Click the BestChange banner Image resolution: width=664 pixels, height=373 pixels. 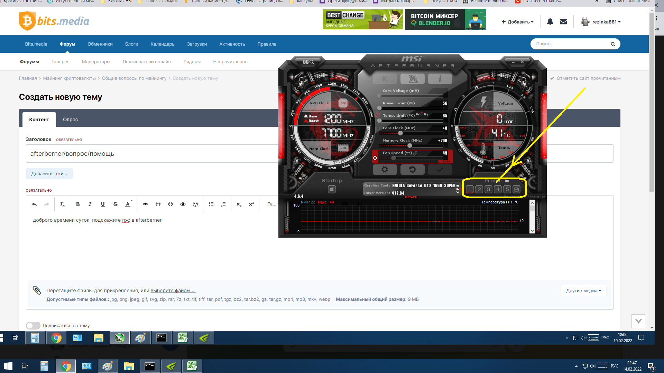362,19
